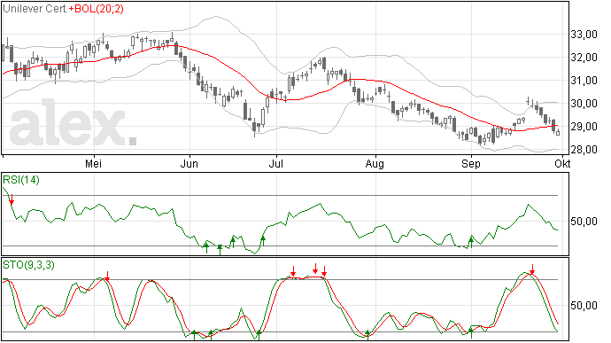
Task: Click the Jun month label
Action: pyautogui.click(x=189, y=164)
